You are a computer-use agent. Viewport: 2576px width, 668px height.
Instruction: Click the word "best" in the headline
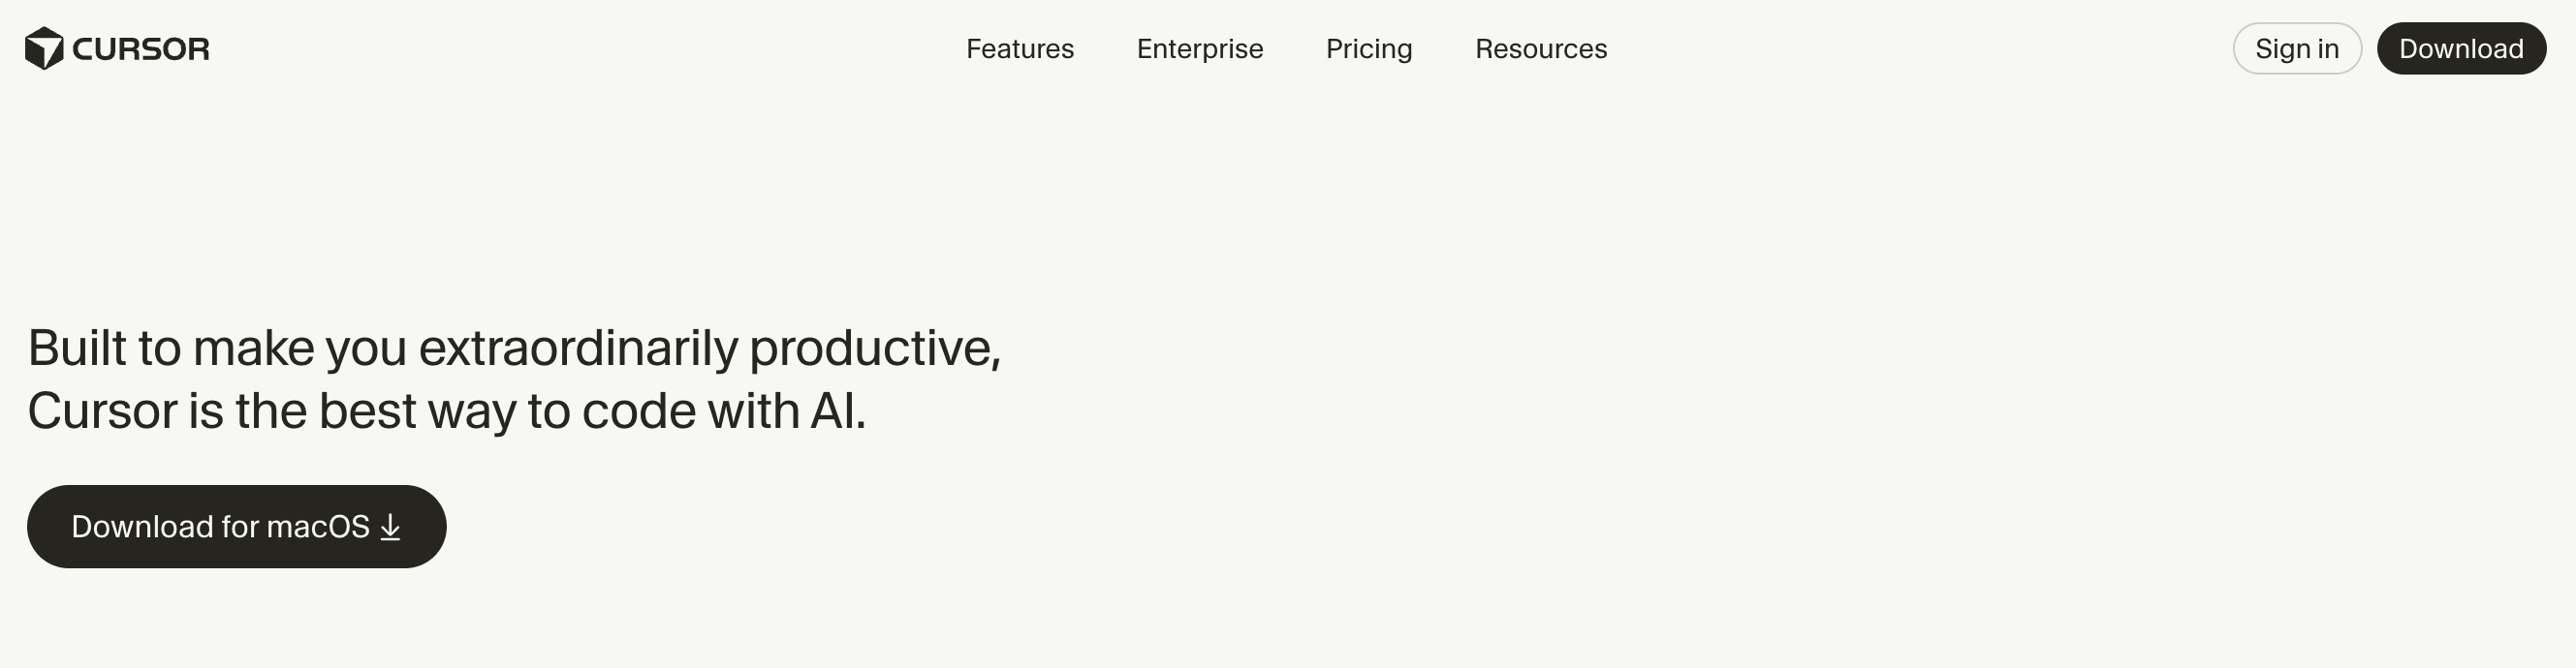point(366,411)
